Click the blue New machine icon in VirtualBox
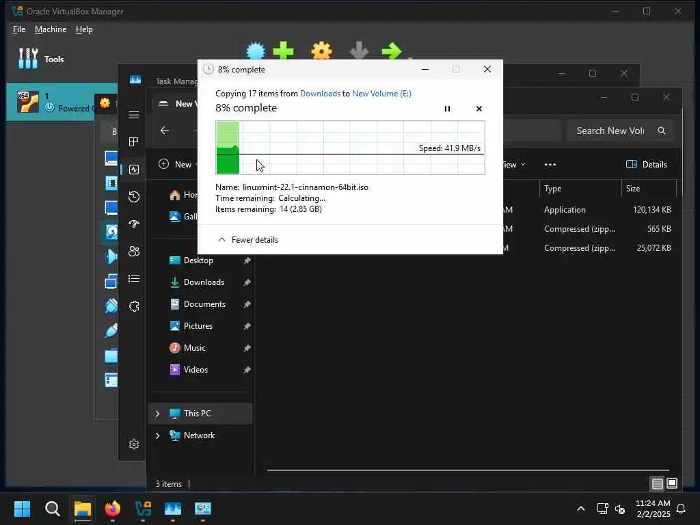This screenshot has height=525, width=700. [256, 51]
